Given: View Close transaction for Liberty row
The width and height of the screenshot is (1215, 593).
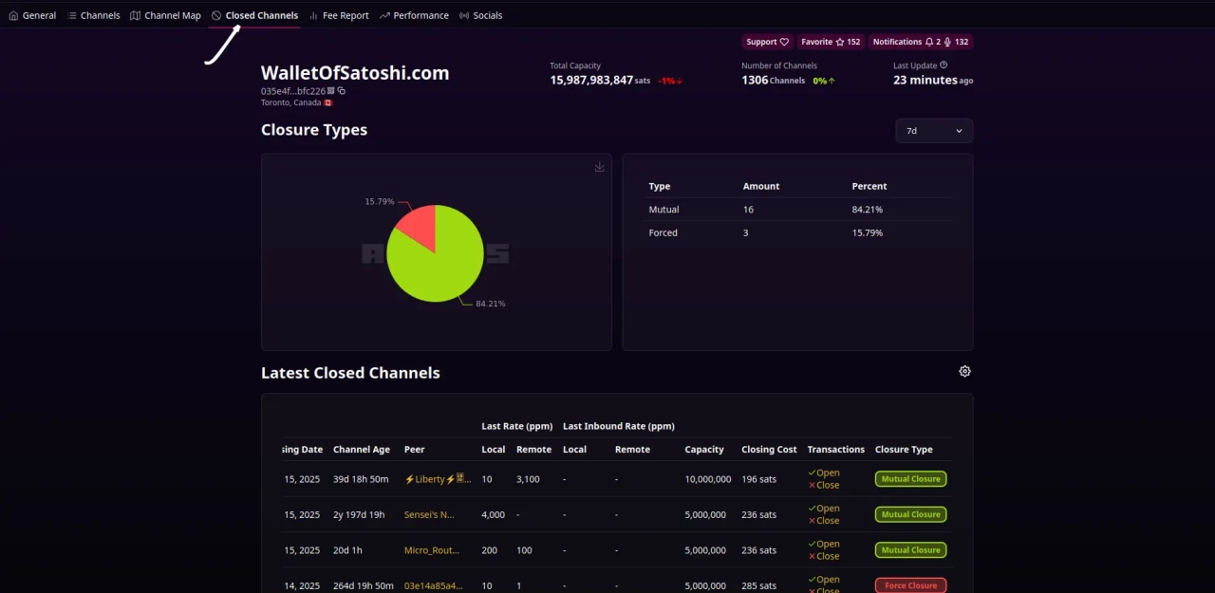Looking at the screenshot, I should click(x=823, y=486).
